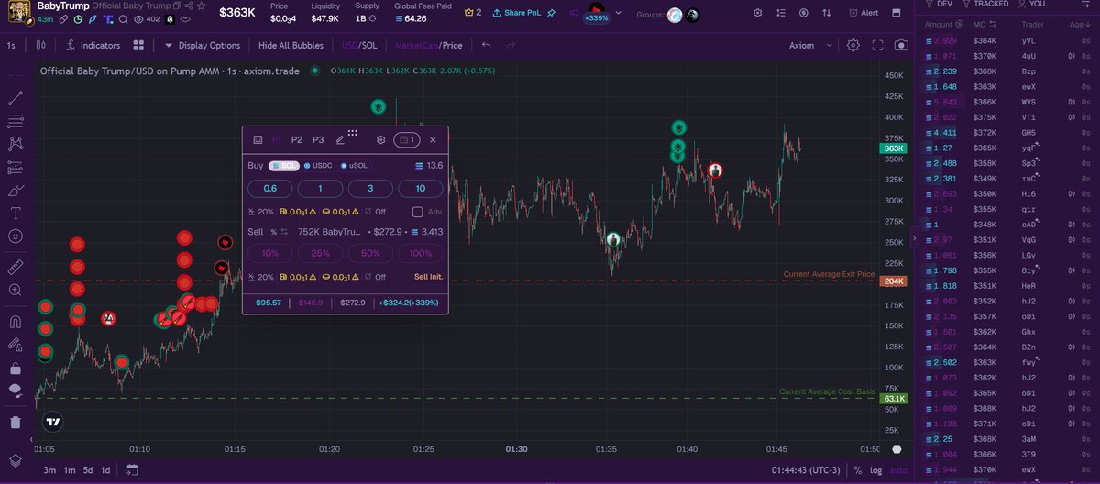Click the dollar coin icon in header
The width and height of the screenshot is (1100, 484).
(804, 13)
